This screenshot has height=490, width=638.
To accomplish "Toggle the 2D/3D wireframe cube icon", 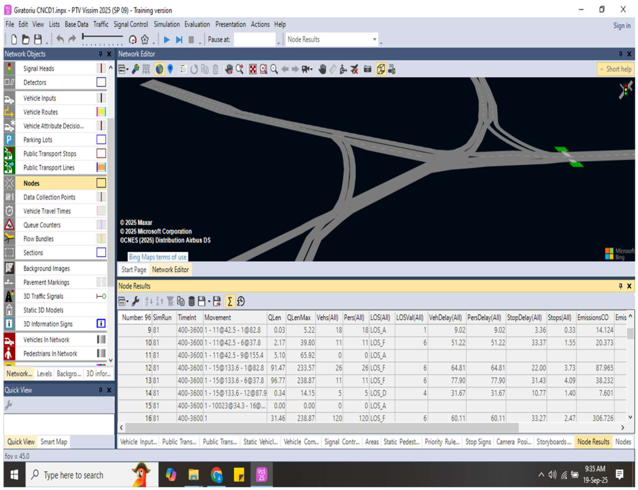I will [381, 69].
